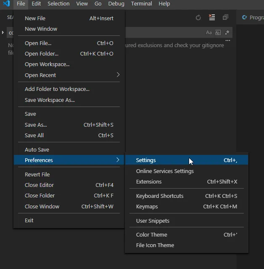This screenshot has height=269, width=264.
Task: Toggle search details three-dots button
Action: pyautogui.click(x=228, y=40)
